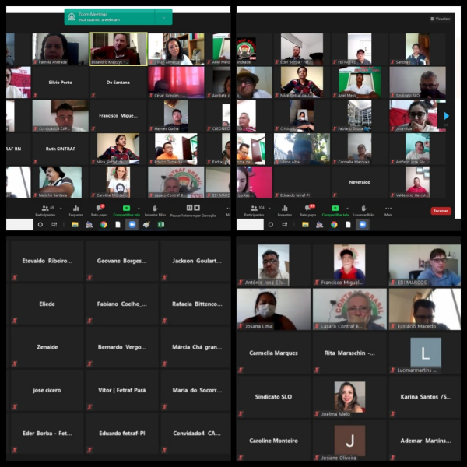Expand the Zoom Meetings webcam notification chevron

pos(163,18)
